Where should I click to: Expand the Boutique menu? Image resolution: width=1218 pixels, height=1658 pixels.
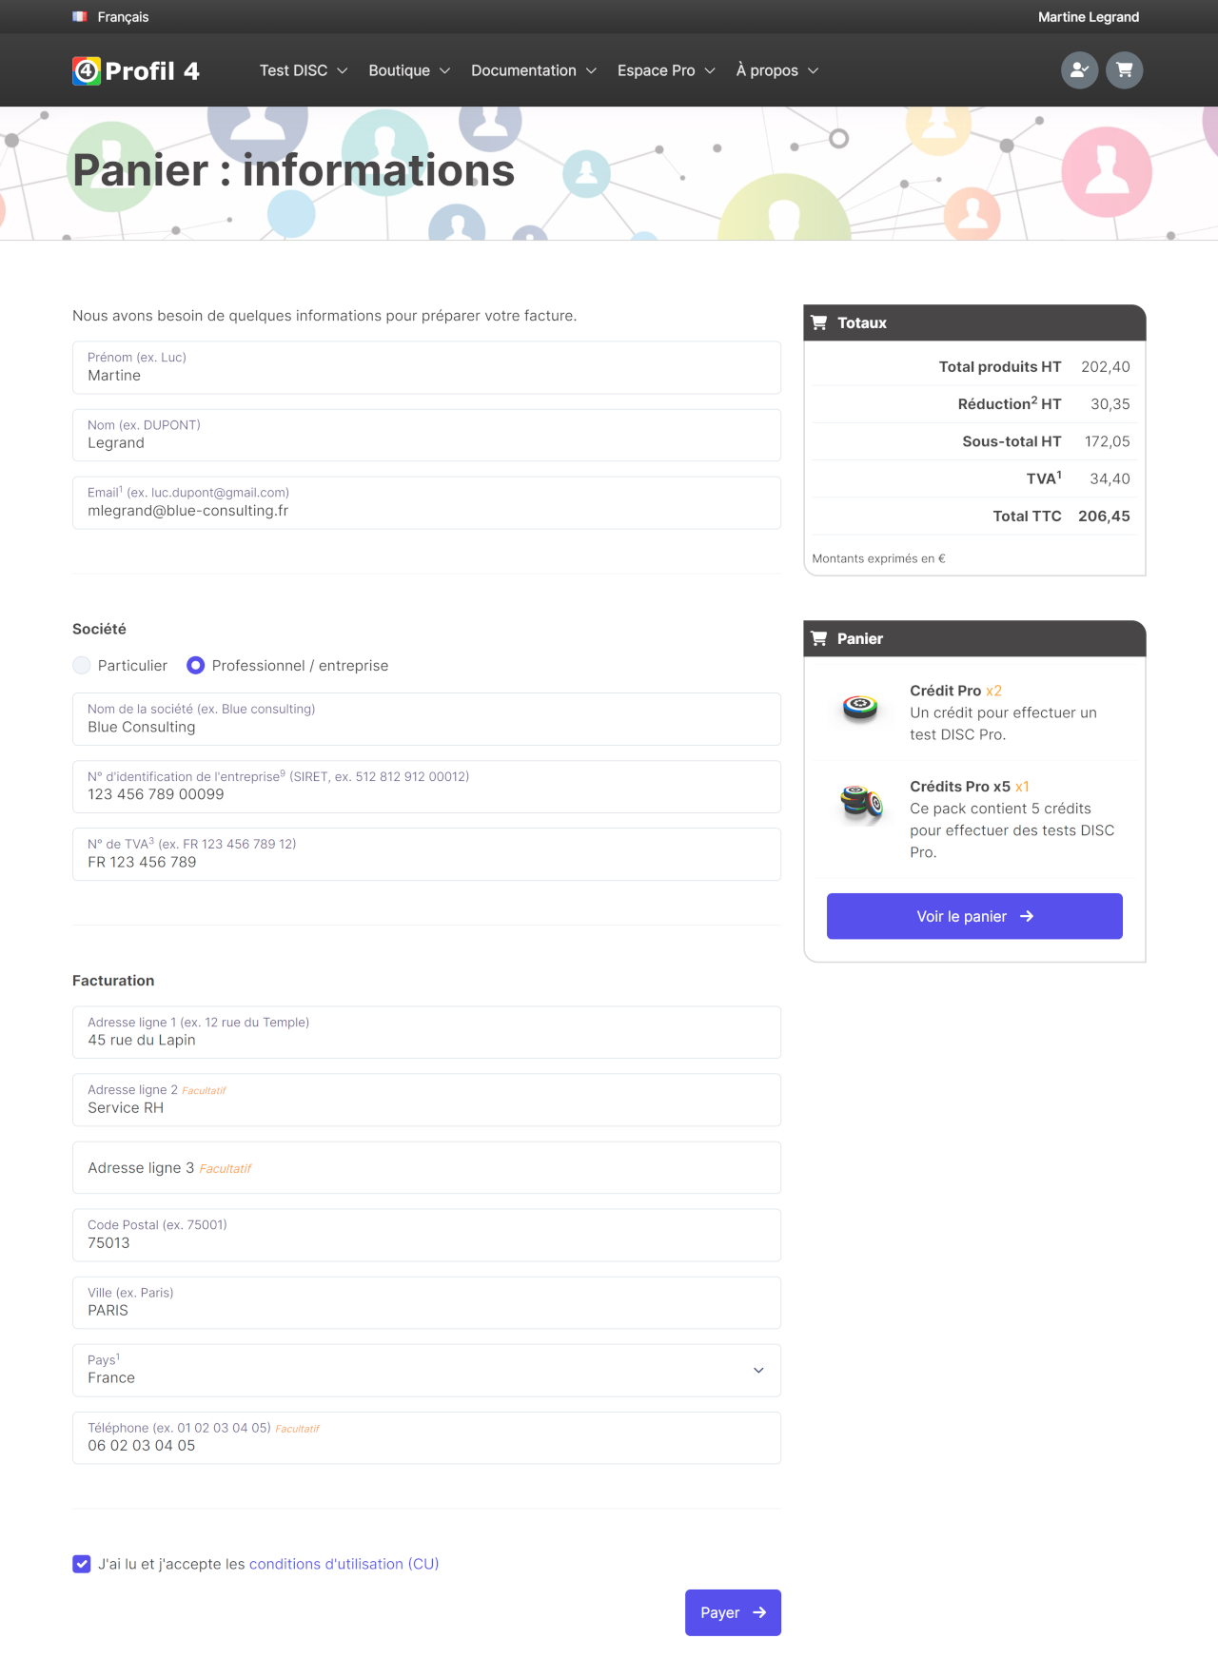[409, 70]
